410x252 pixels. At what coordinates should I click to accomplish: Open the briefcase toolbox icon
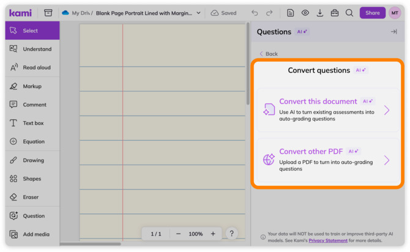click(x=335, y=13)
